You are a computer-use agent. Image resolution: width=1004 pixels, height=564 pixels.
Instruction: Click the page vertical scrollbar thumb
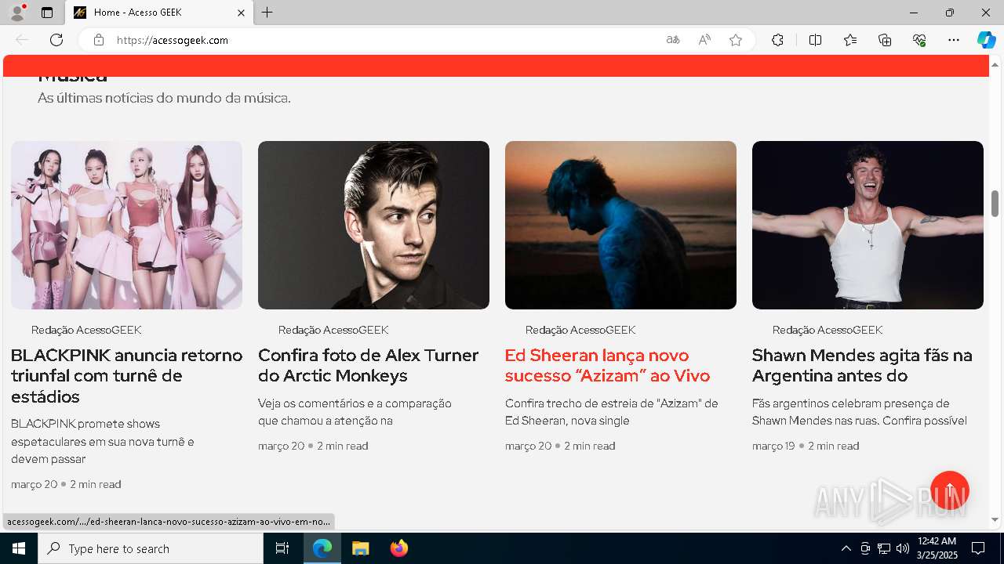(995, 203)
